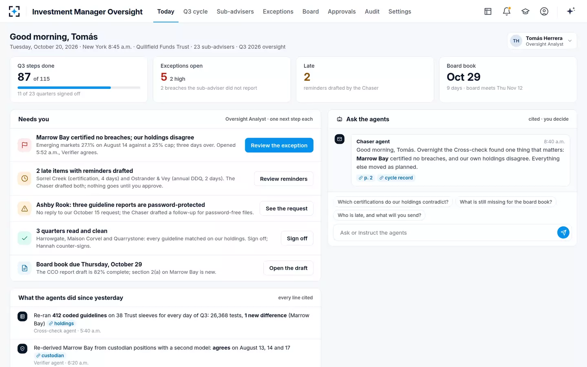This screenshot has height=367, width=587.
Task: Click the document icon for Board book row
Action: coord(24,268)
